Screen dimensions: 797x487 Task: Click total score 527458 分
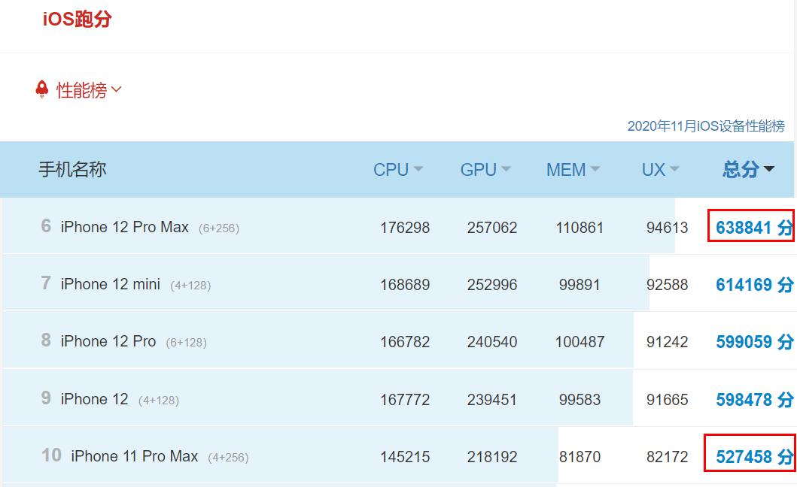753,457
